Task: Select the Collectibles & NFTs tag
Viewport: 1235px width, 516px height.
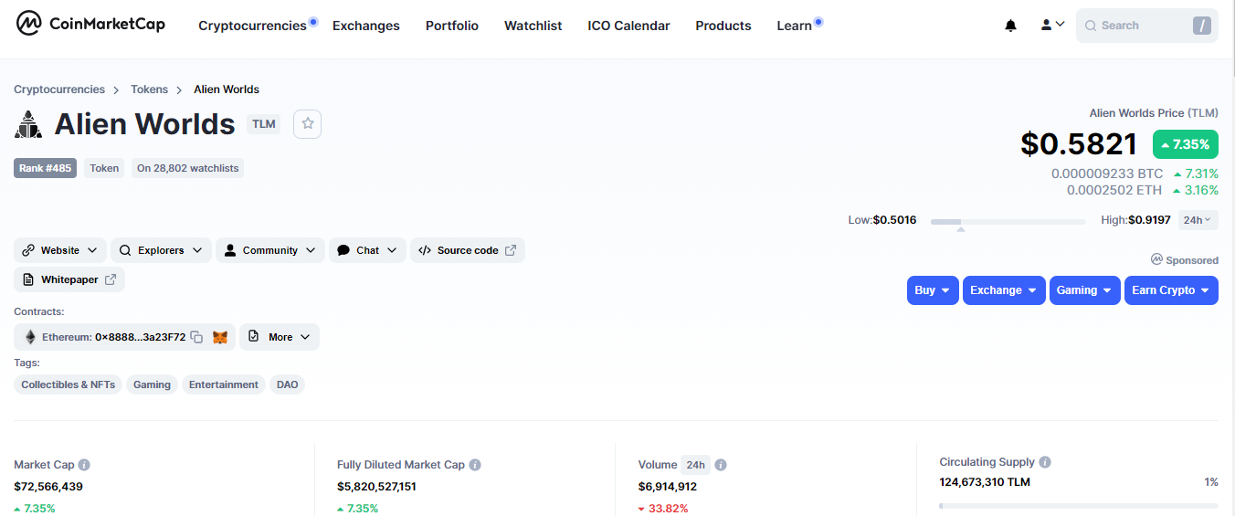Action: click(69, 384)
